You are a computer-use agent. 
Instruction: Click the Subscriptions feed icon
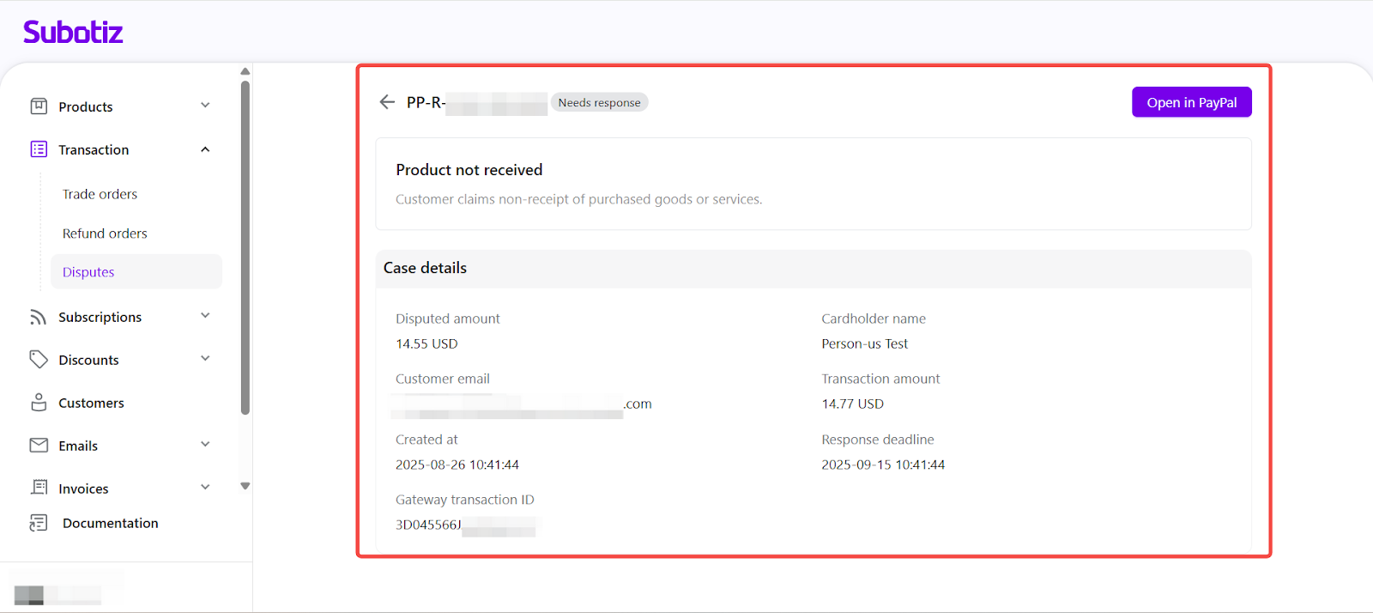[x=39, y=317]
